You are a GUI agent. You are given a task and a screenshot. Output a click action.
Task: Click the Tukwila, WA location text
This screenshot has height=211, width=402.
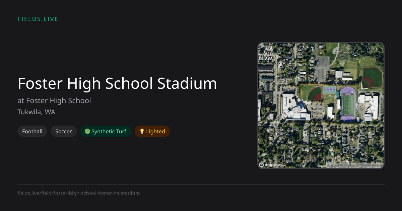pyautogui.click(x=36, y=112)
